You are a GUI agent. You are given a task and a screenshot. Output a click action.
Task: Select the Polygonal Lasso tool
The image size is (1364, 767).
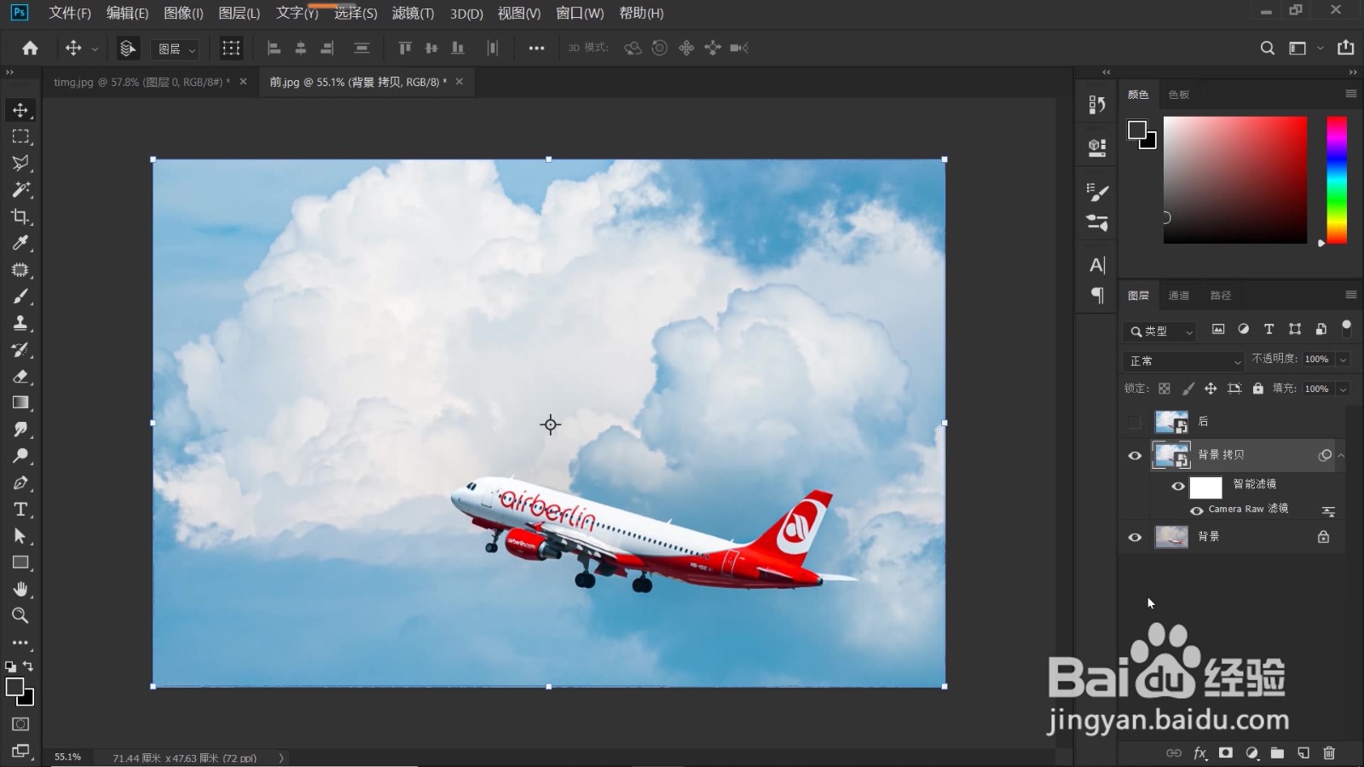pyautogui.click(x=20, y=163)
